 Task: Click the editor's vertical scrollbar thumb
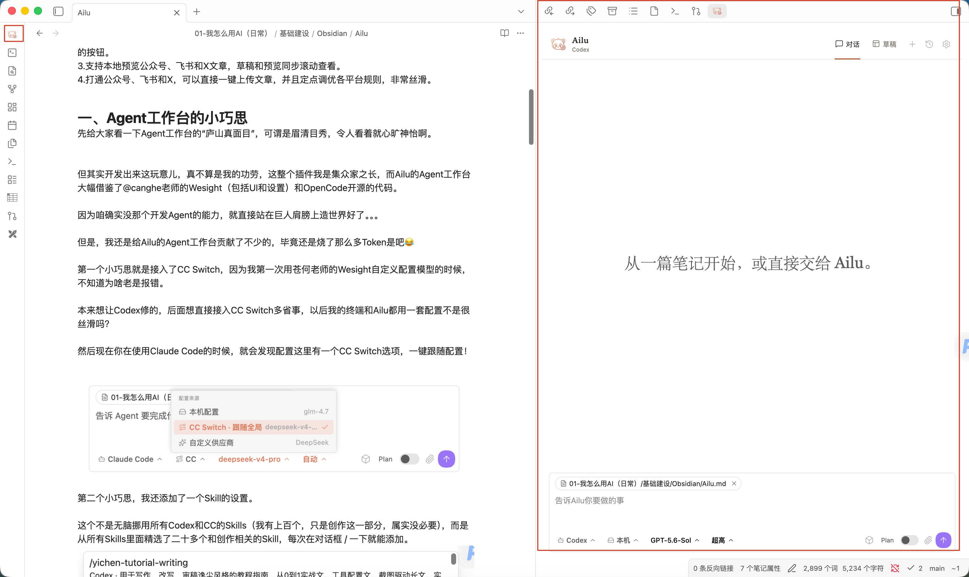(531, 117)
